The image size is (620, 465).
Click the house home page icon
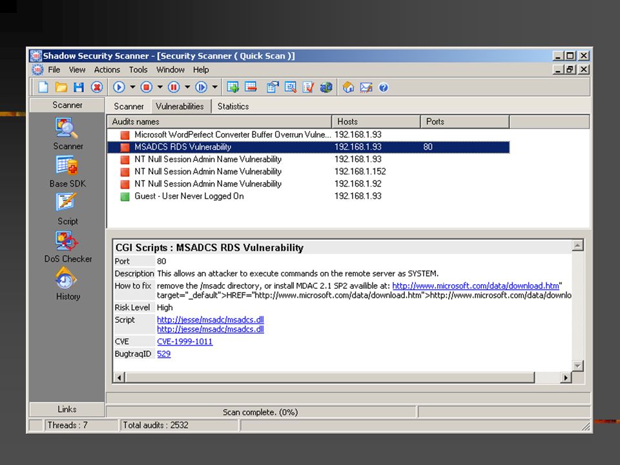(348, 87)
